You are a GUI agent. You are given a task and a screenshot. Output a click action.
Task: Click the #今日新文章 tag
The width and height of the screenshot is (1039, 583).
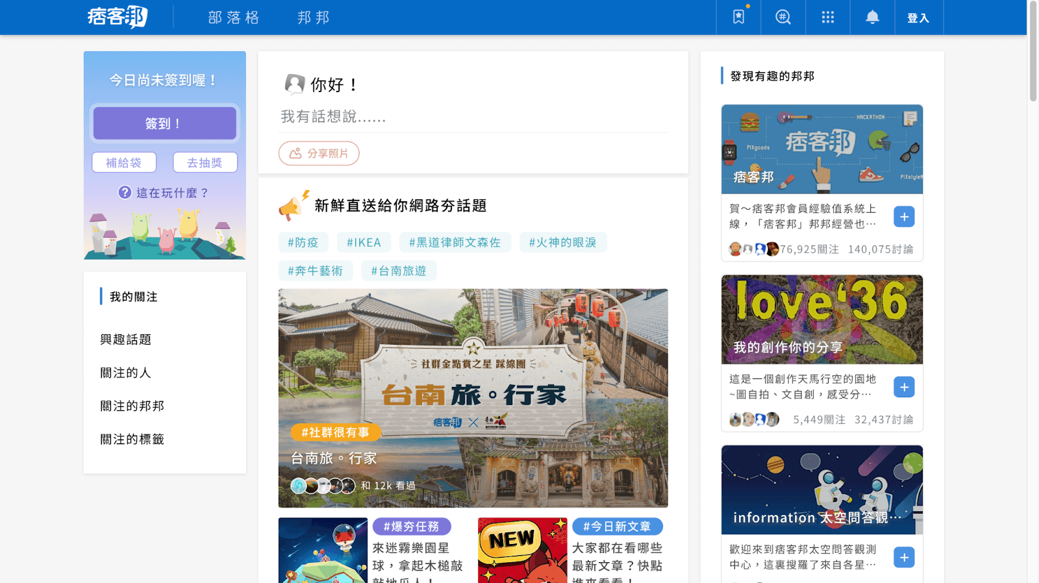pos(617,527)
